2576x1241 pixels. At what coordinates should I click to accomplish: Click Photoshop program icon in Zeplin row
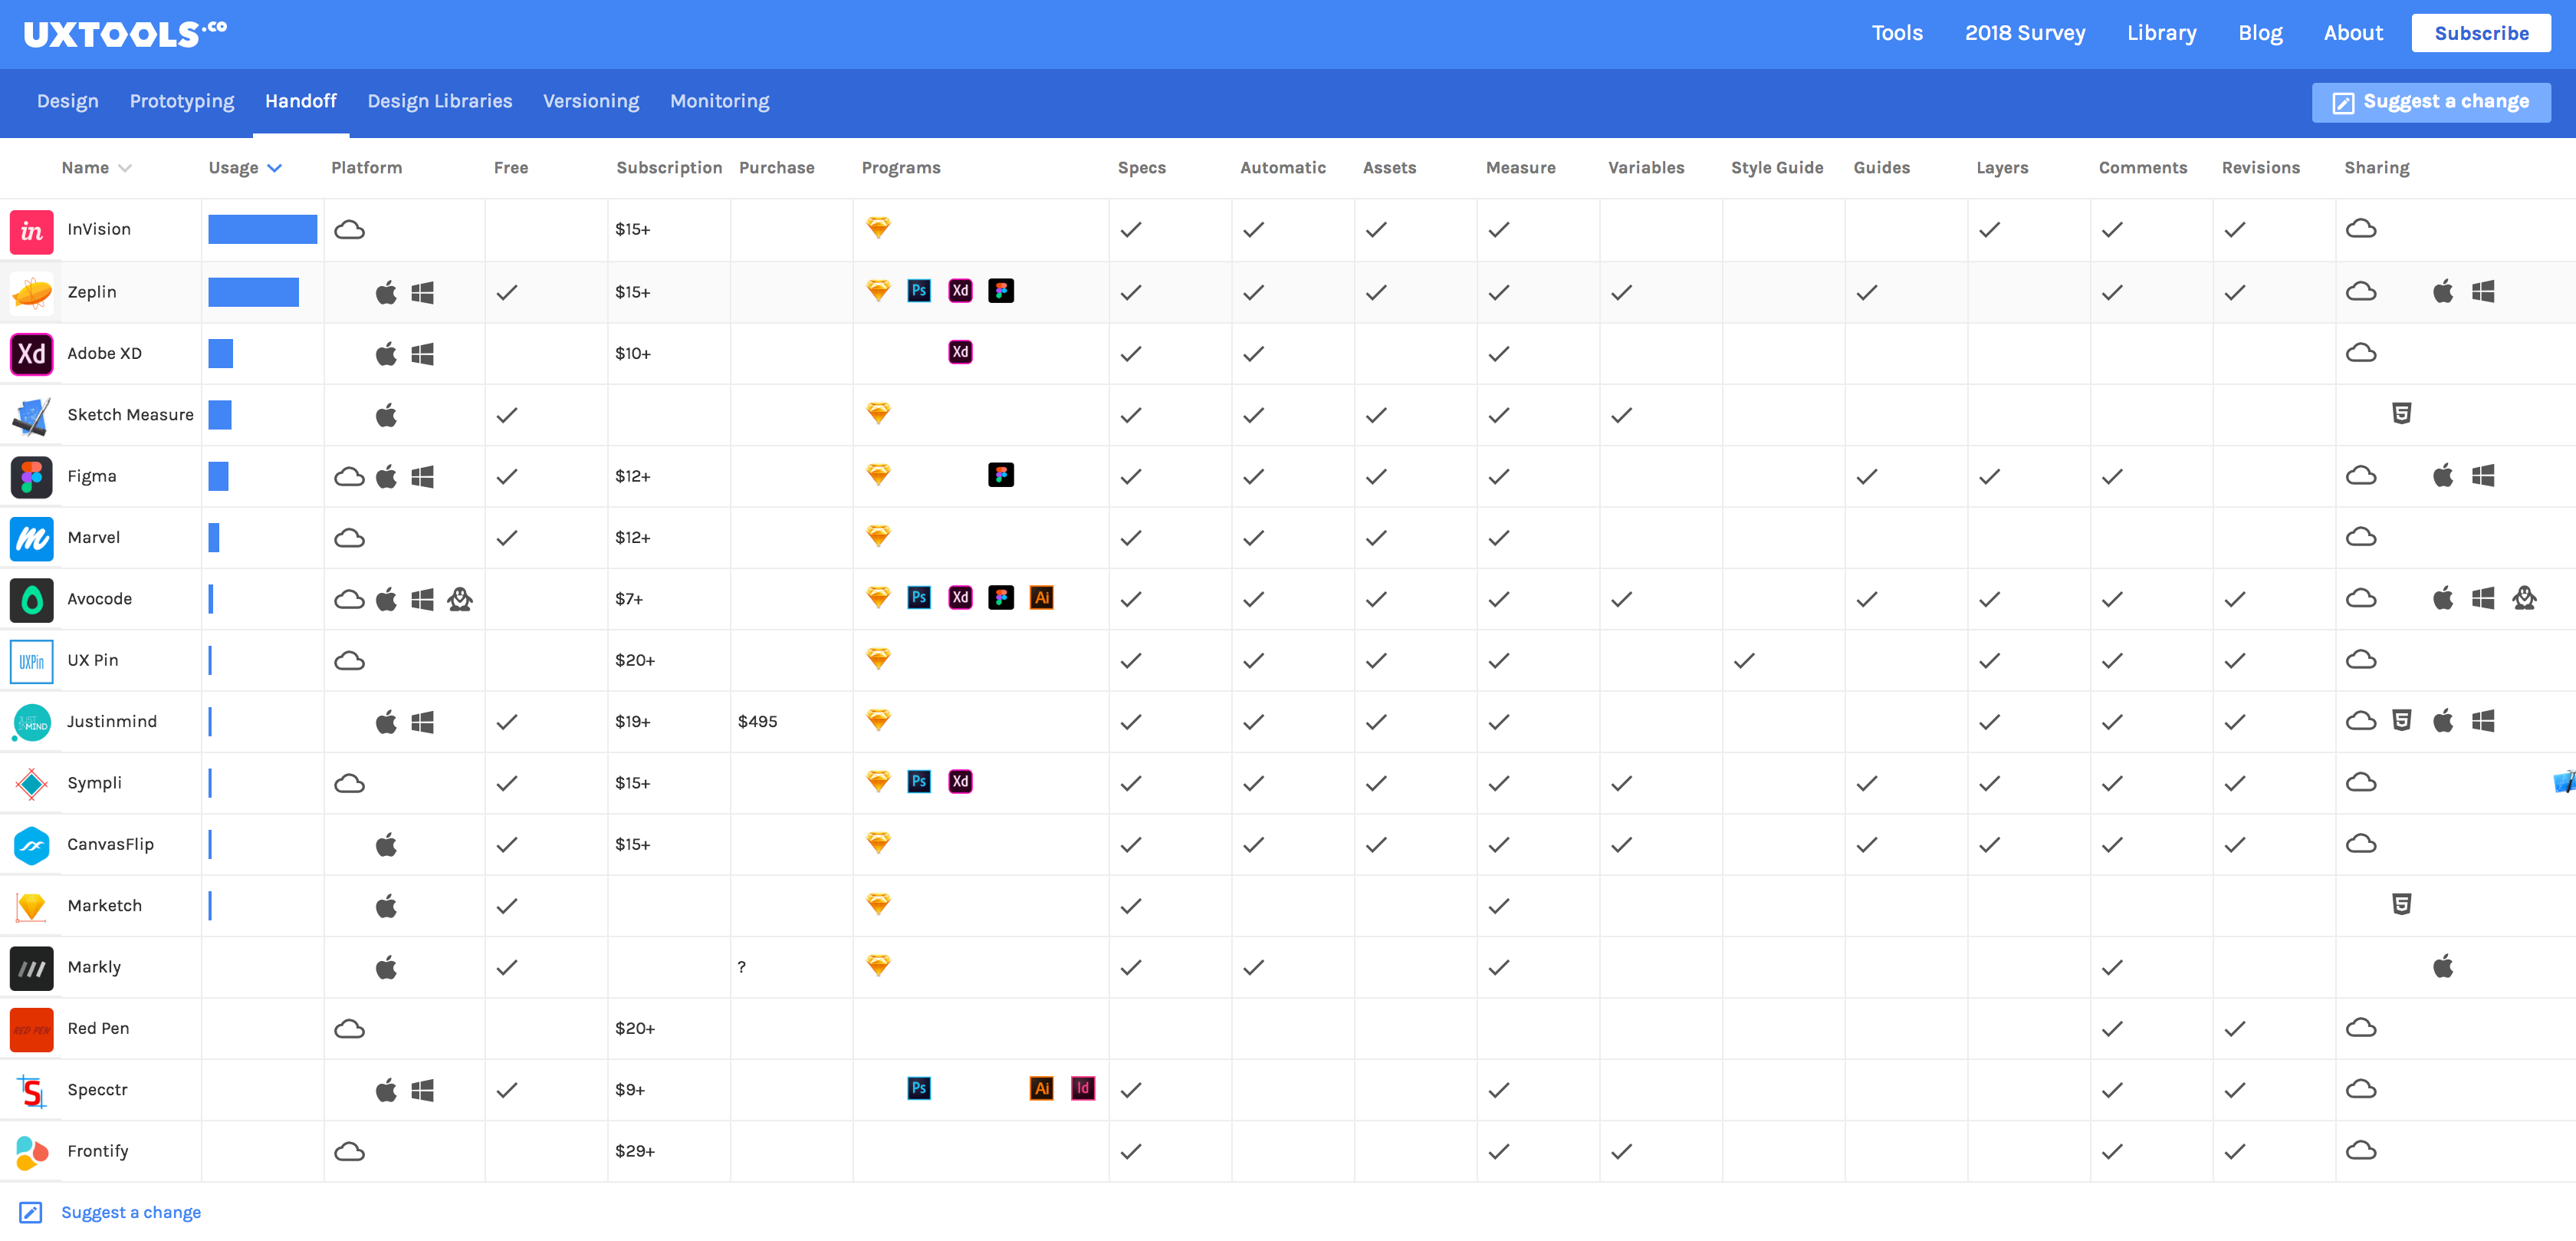[x=919, y=291]
